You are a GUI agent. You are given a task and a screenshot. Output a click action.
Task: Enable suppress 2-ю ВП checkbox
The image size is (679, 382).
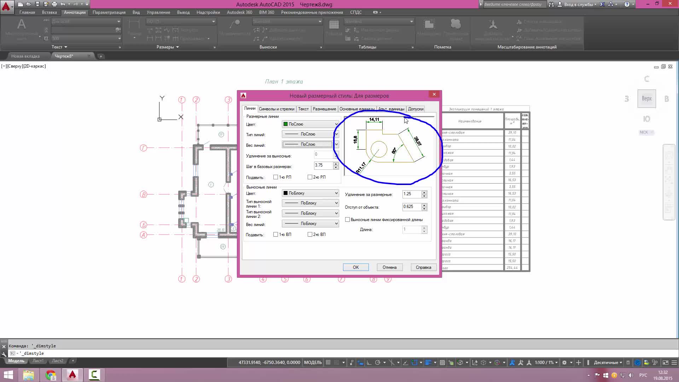pyautogui.click(x=310, y=235)
